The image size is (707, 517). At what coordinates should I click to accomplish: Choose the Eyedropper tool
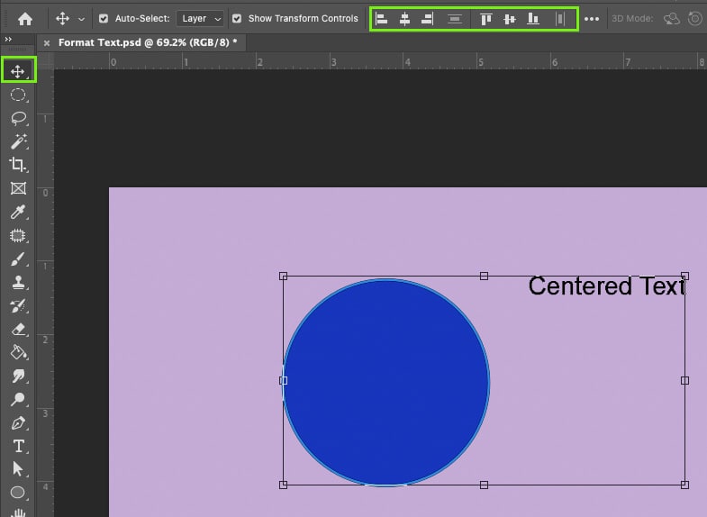[17, 213]
